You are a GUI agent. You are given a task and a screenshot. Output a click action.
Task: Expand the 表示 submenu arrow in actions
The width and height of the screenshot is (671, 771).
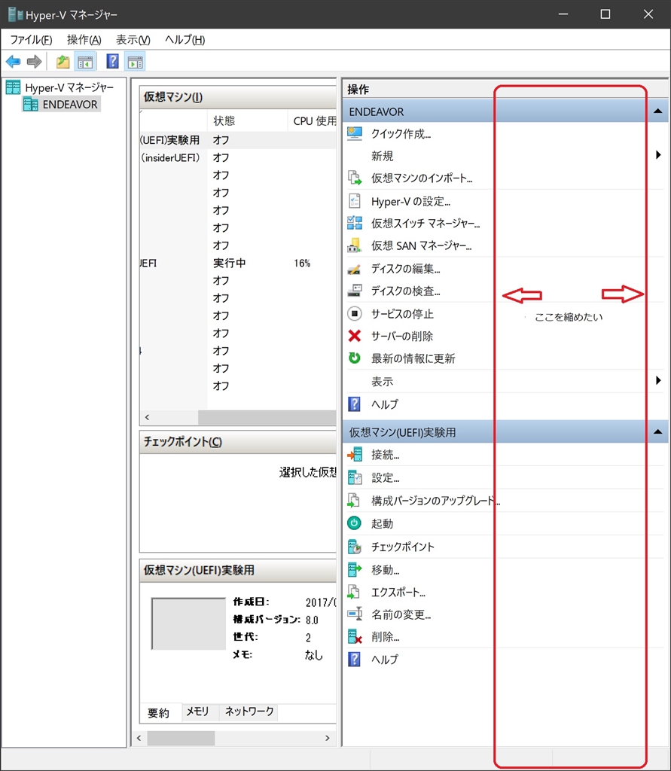click(x=659, y=380)
